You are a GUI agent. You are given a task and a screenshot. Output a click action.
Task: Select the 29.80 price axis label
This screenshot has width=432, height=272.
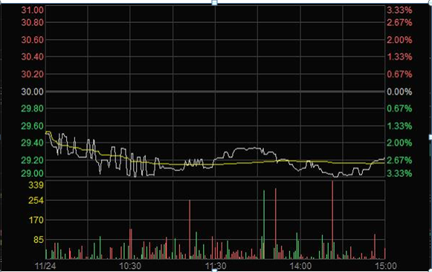33,109
